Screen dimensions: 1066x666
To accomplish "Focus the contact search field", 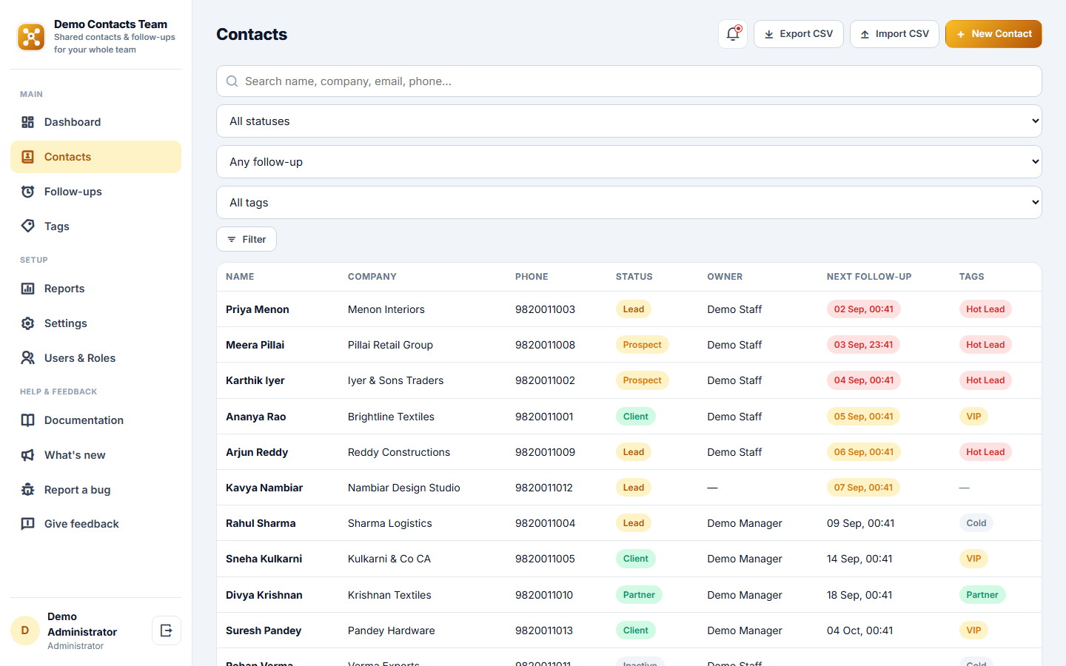I will click(629, 81).
